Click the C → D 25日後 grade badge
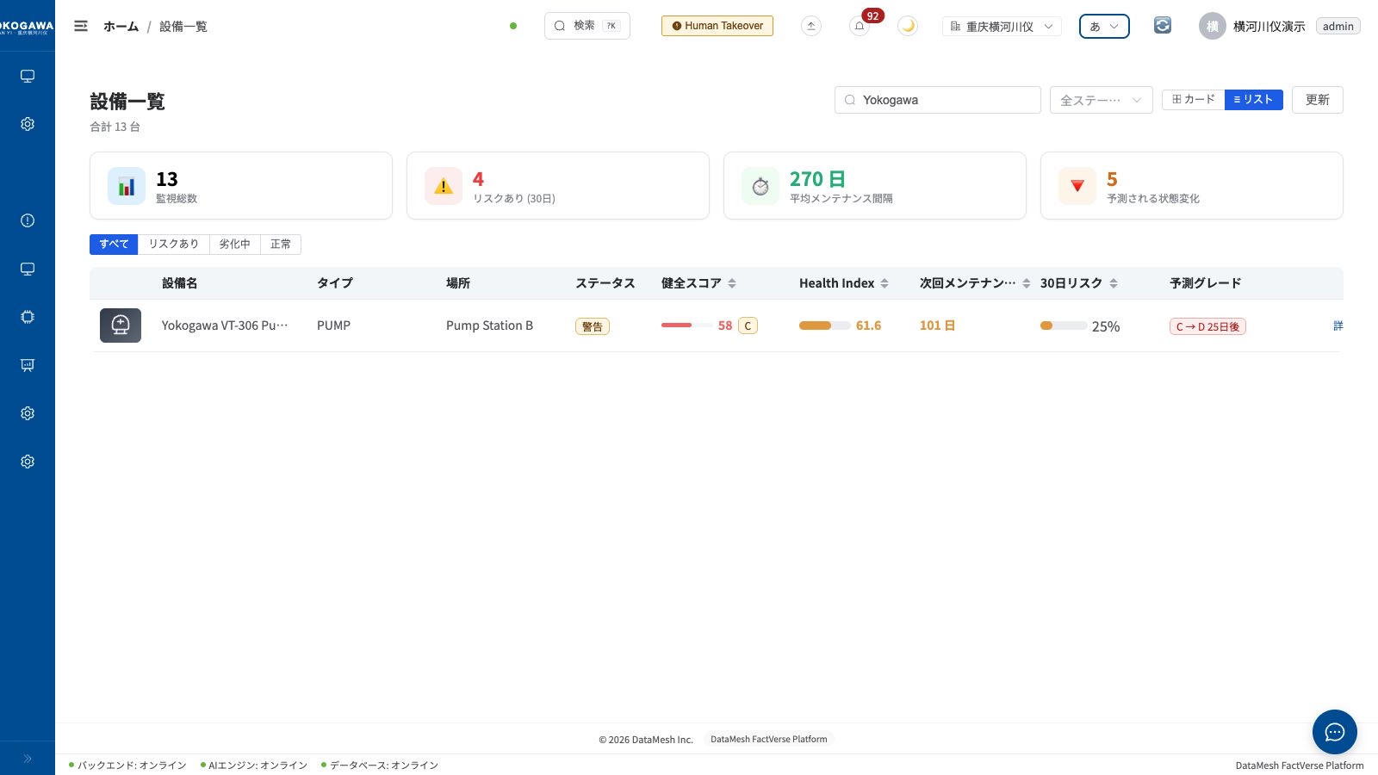The width and height of the screenshot is (1378, 775). (x=1207, y=326)
